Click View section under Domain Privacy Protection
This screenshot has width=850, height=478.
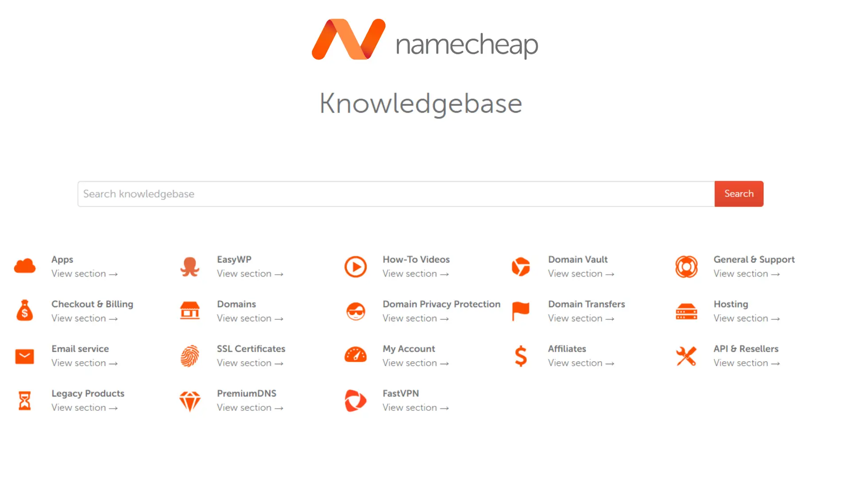coord(416,318)
